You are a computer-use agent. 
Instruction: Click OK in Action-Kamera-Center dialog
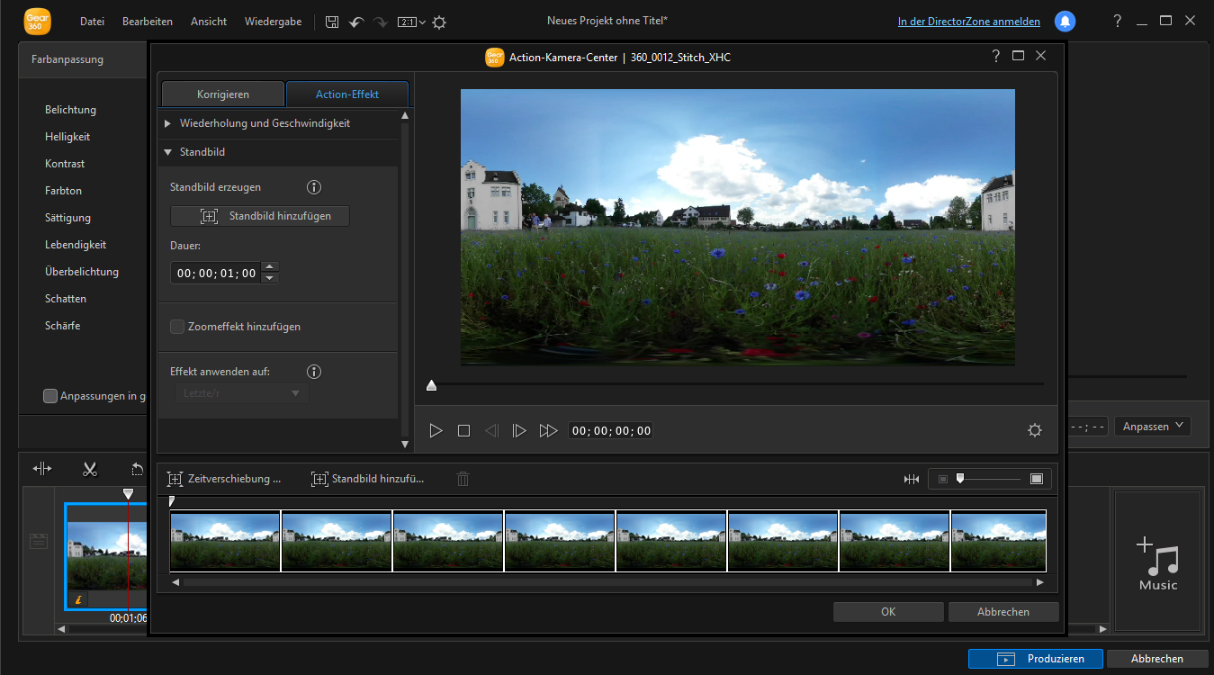(888, 612)
